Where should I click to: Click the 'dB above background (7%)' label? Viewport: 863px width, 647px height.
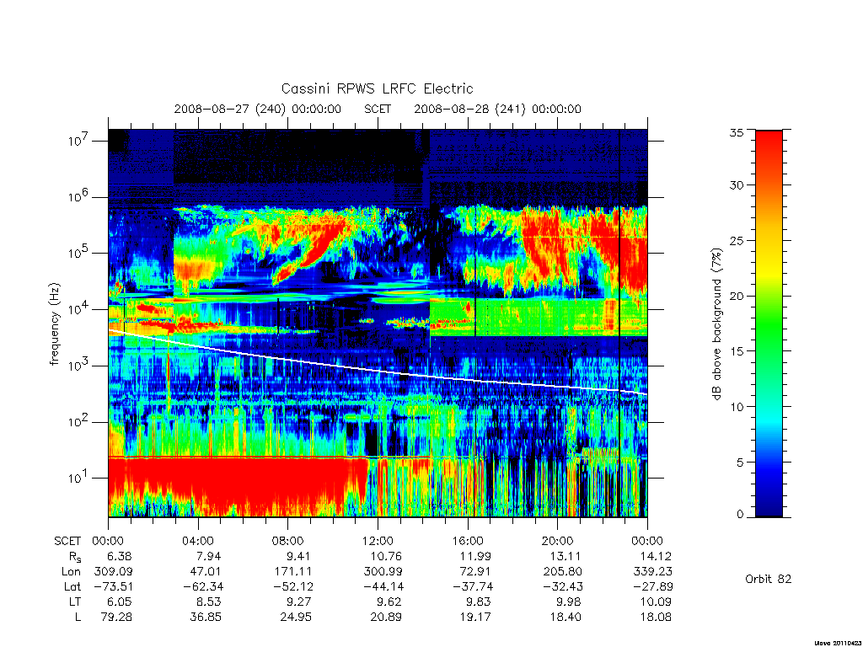716,324
